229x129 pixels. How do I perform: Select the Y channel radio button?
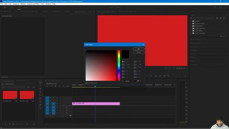135,71
